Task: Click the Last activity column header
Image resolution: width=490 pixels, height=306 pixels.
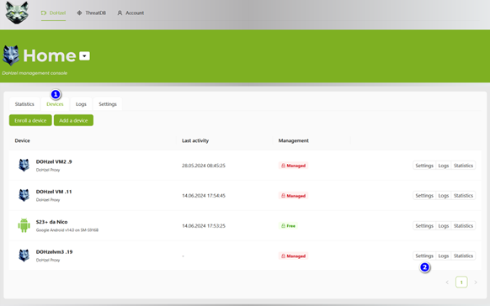Action: [195, 140]
